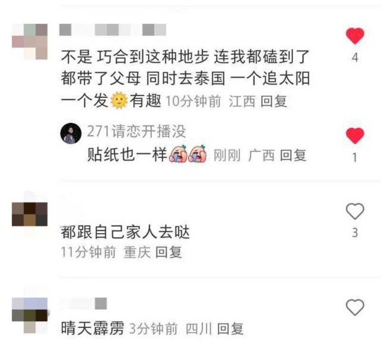
Task: Tap the sun emoji in first comment
Action: tap(119, 101)
